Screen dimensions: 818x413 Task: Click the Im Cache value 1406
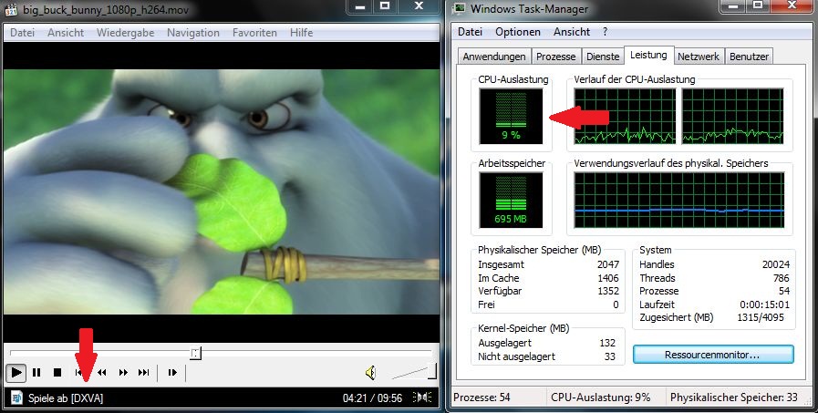point(608,278)
